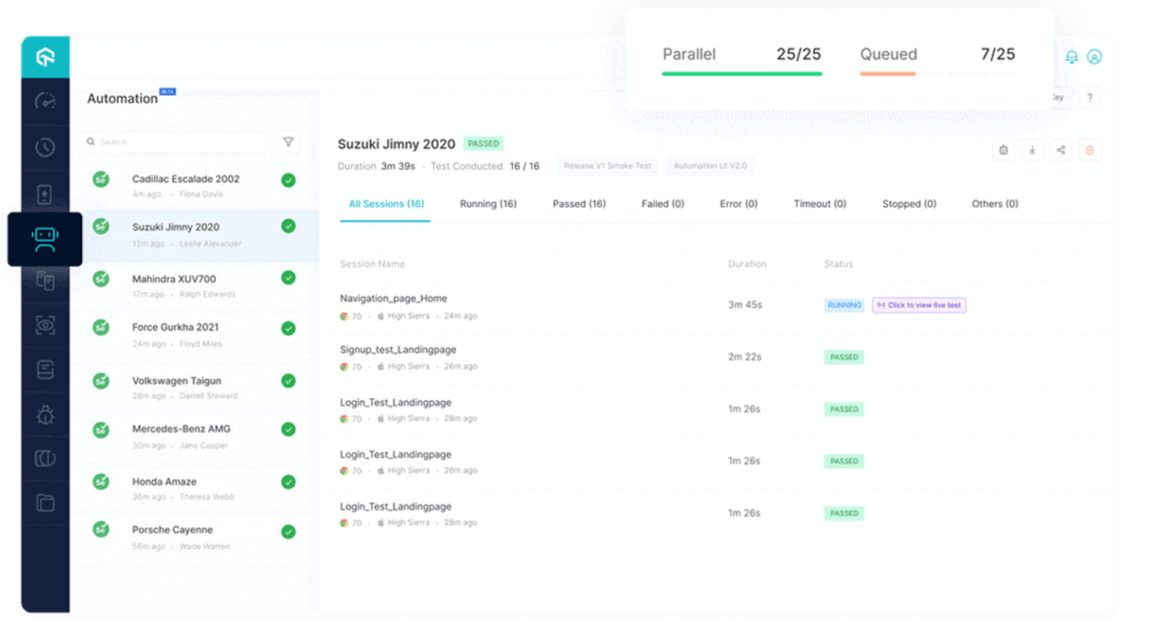Click the Release V1 Smoke Test tag
The width and height of the screenshot is (1151, 622).
point(607,167)
